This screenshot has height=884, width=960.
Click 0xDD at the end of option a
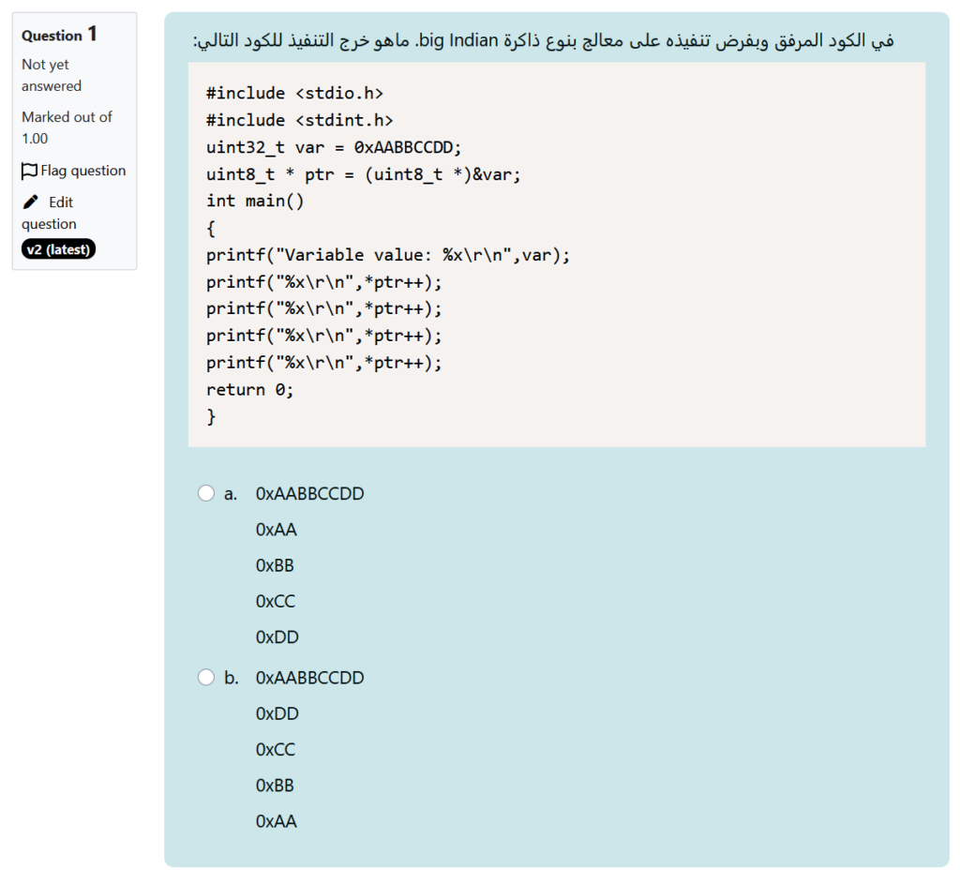(x=277, y=637)
